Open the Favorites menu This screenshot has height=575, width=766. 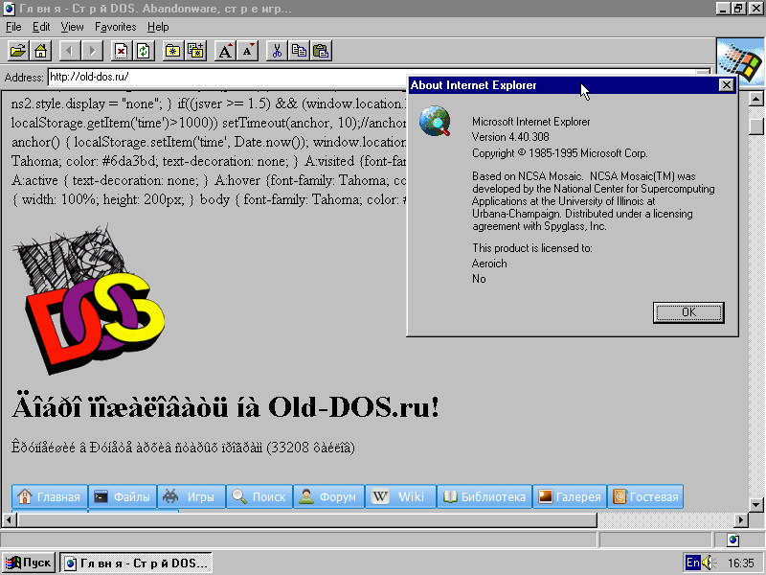(115, 27)
